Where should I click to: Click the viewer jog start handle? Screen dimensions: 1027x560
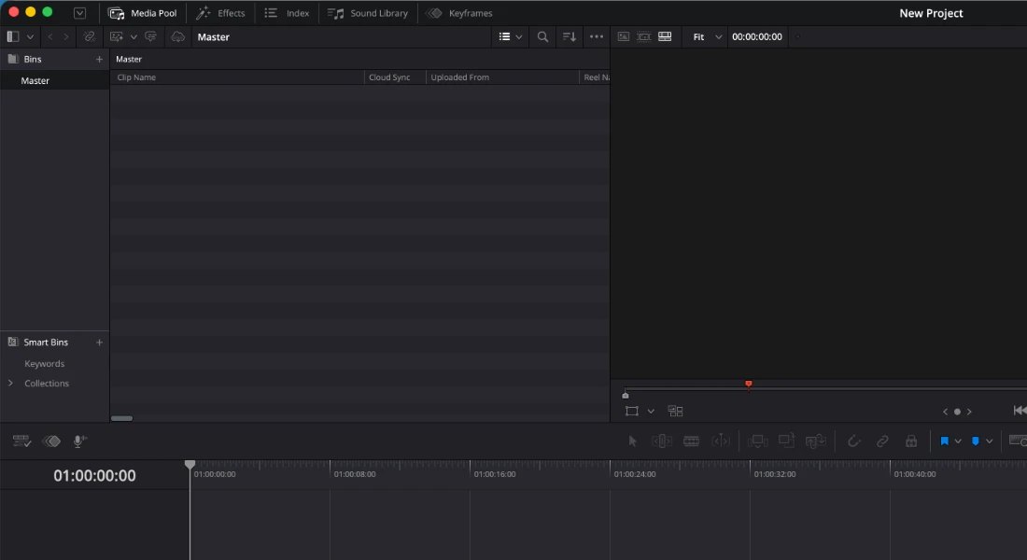626,395
